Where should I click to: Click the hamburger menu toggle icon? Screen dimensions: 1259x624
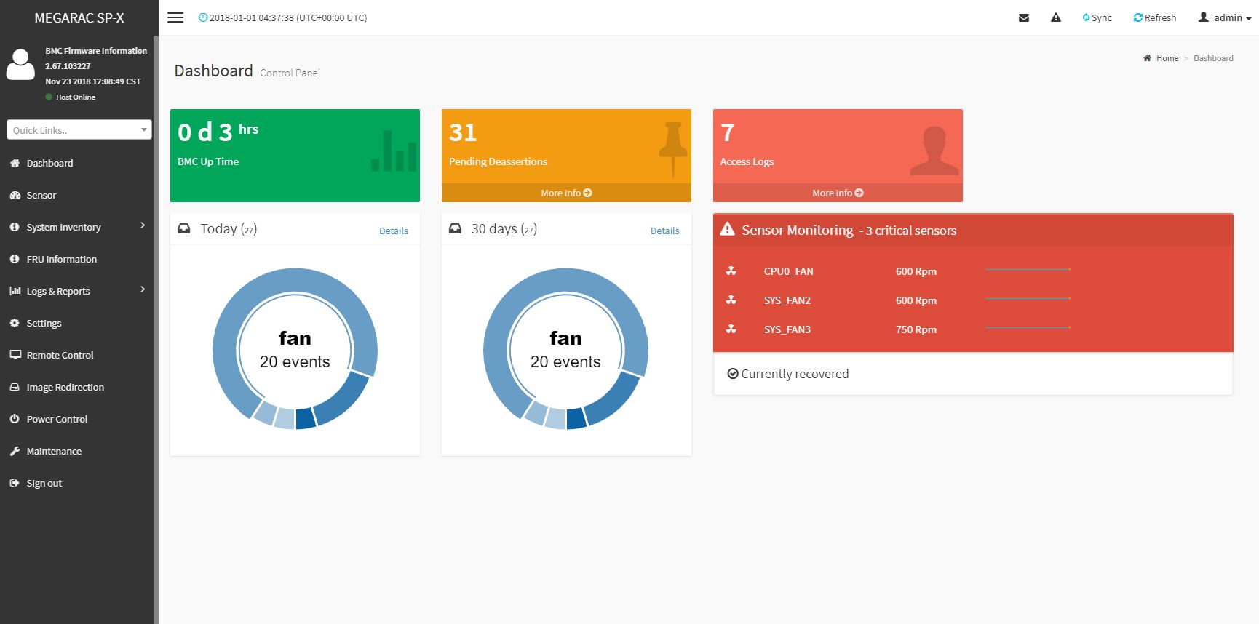tap(175, 17)
